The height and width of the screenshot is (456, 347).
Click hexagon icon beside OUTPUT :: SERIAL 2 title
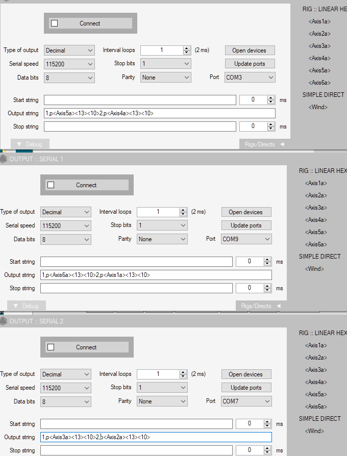pos(4,321)
